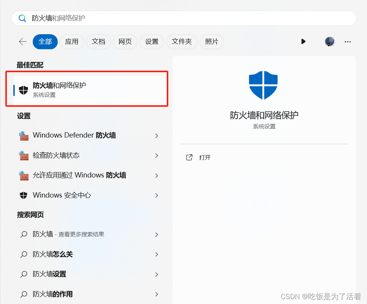Click the 防火墙和网络保护 title in preview pane
Image resolution: width=367 pixels, height=304 pixels.
coord(264,115)
